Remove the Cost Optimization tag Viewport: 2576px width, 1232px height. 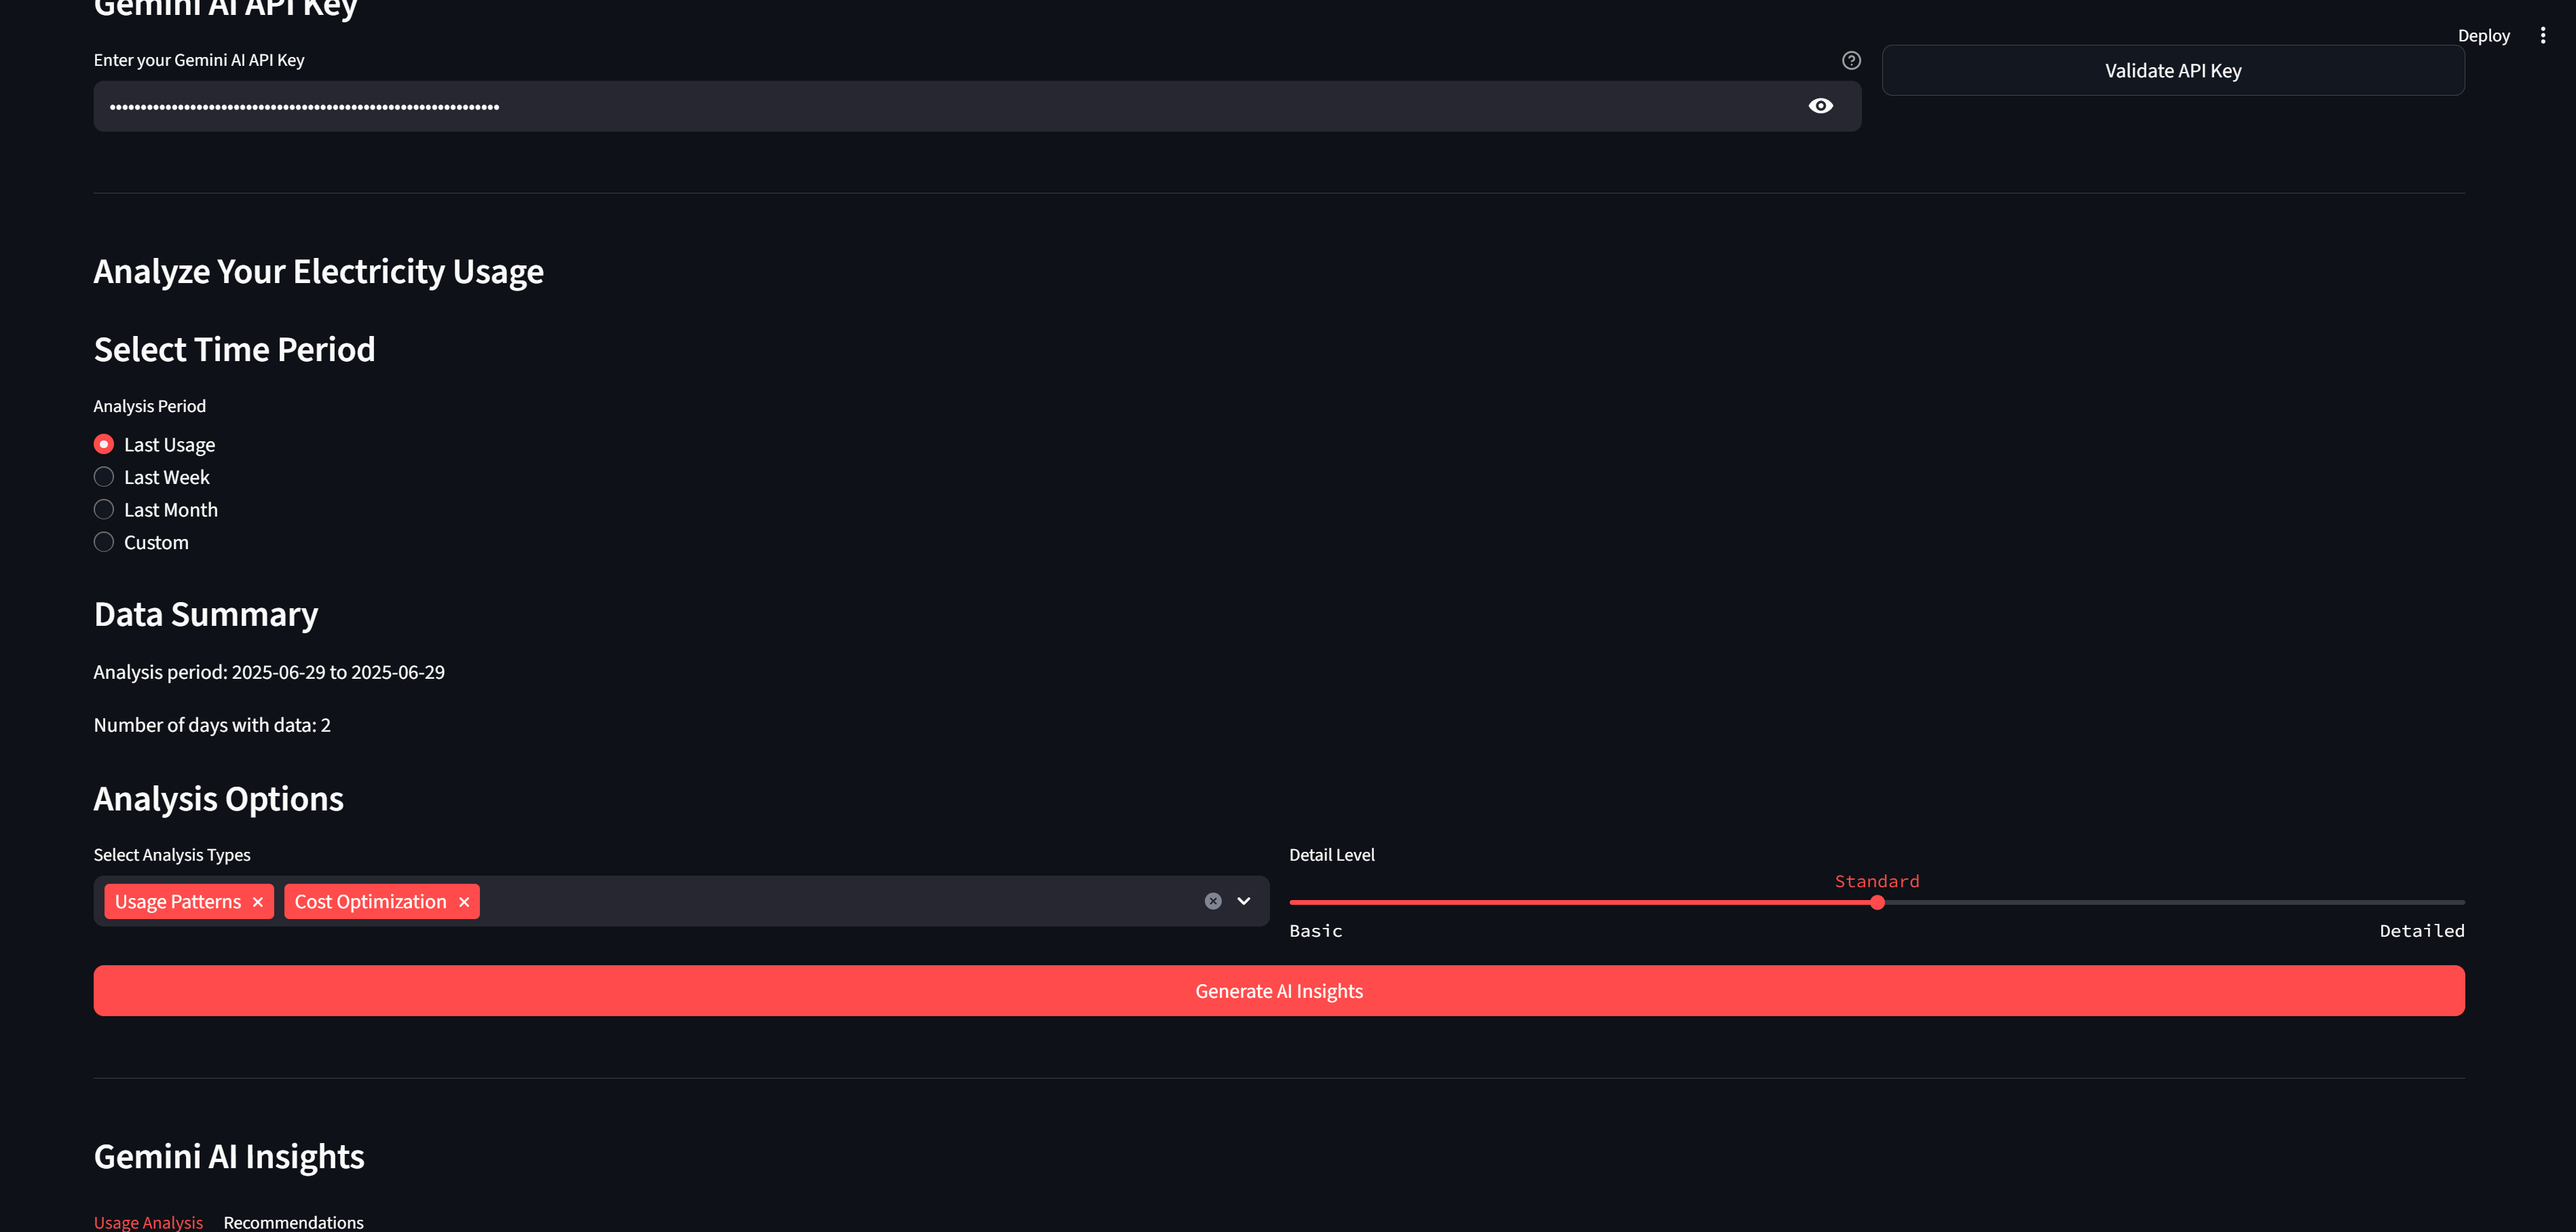coord(464,902)
